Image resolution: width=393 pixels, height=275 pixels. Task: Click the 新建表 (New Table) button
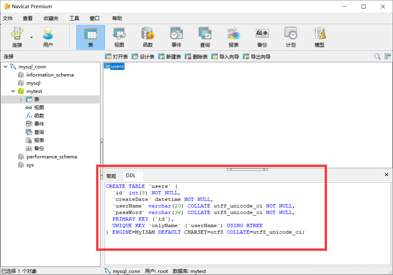point(170,57)
